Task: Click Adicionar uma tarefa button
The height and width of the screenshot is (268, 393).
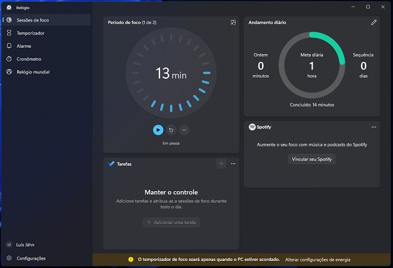Action: 171,222
